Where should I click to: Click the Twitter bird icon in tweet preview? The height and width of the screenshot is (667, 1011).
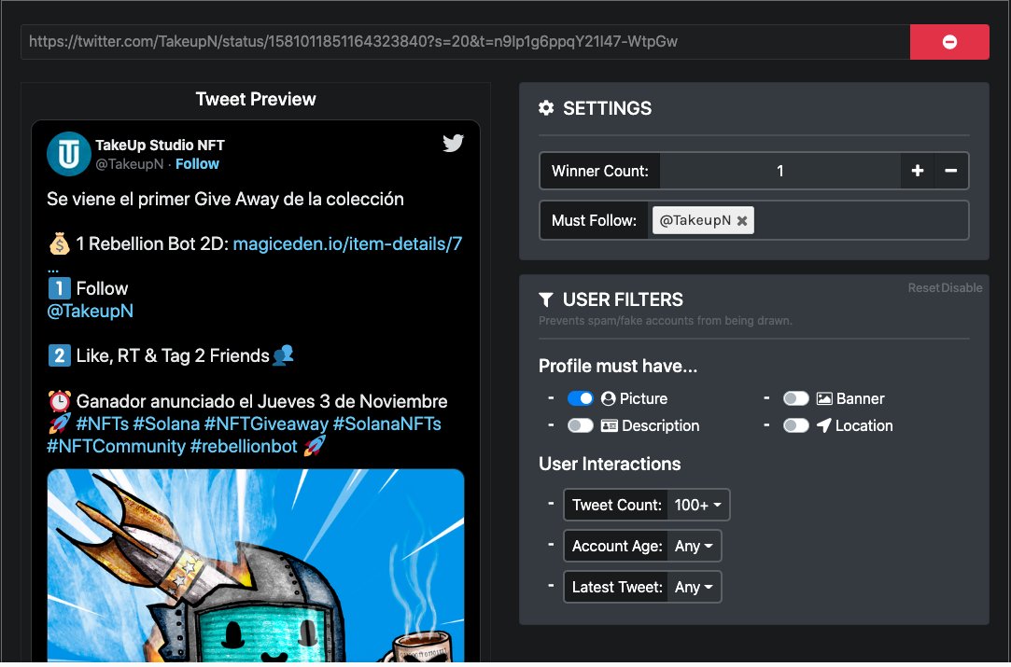454,143
